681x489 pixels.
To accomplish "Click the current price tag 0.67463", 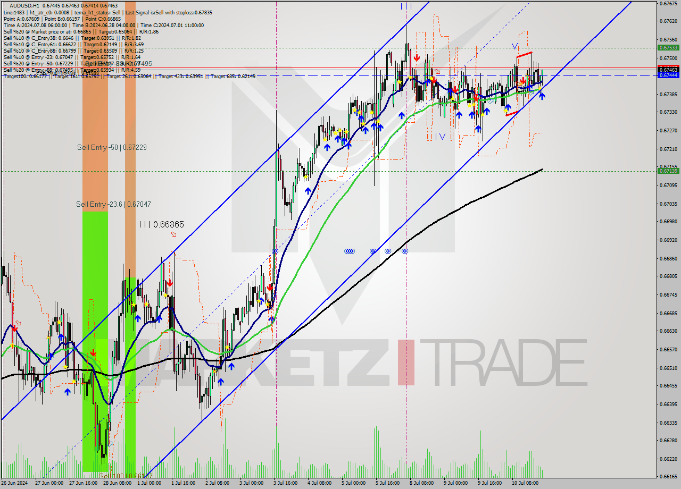I will 668,70.
